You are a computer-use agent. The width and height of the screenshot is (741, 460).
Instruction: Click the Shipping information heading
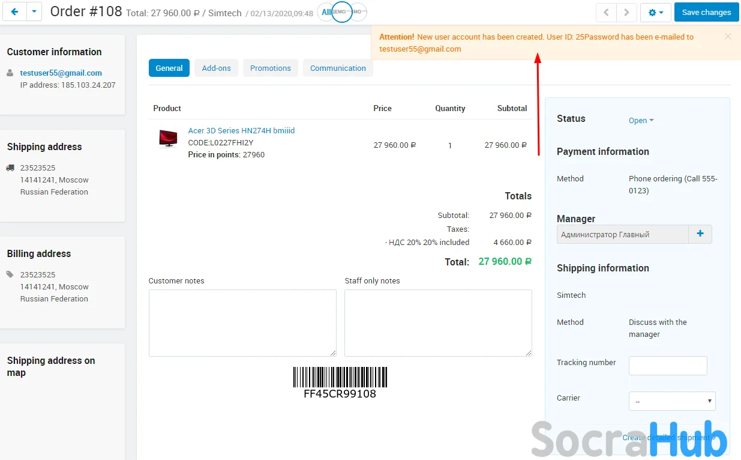(603, 268)
